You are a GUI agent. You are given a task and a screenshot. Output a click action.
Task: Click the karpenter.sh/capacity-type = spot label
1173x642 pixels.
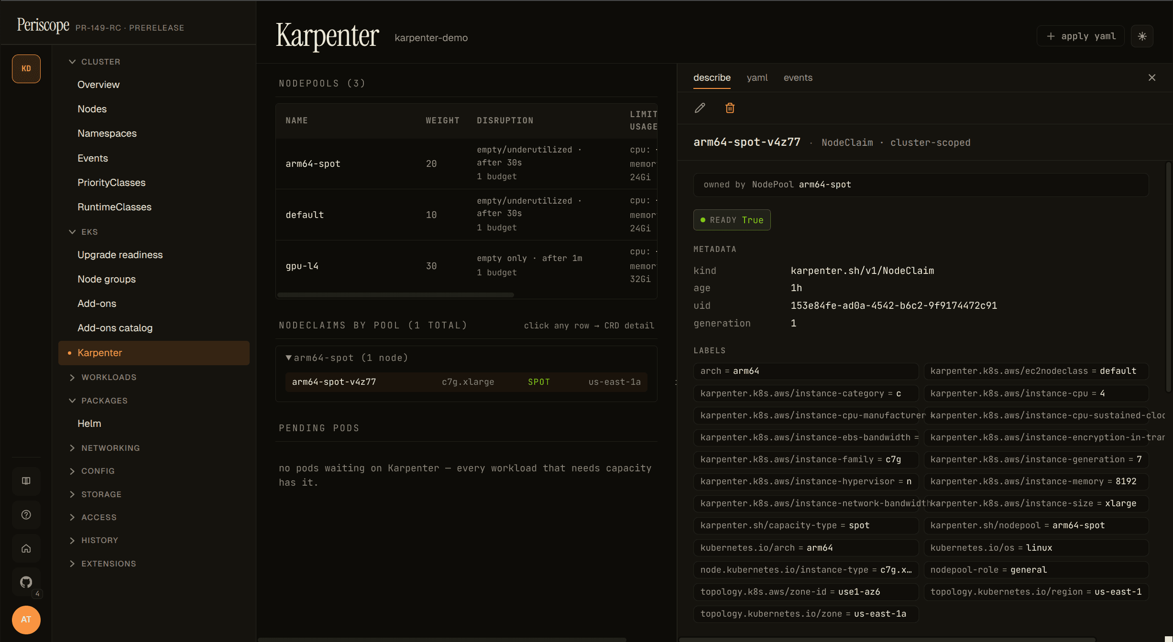(x=806, y=525)
